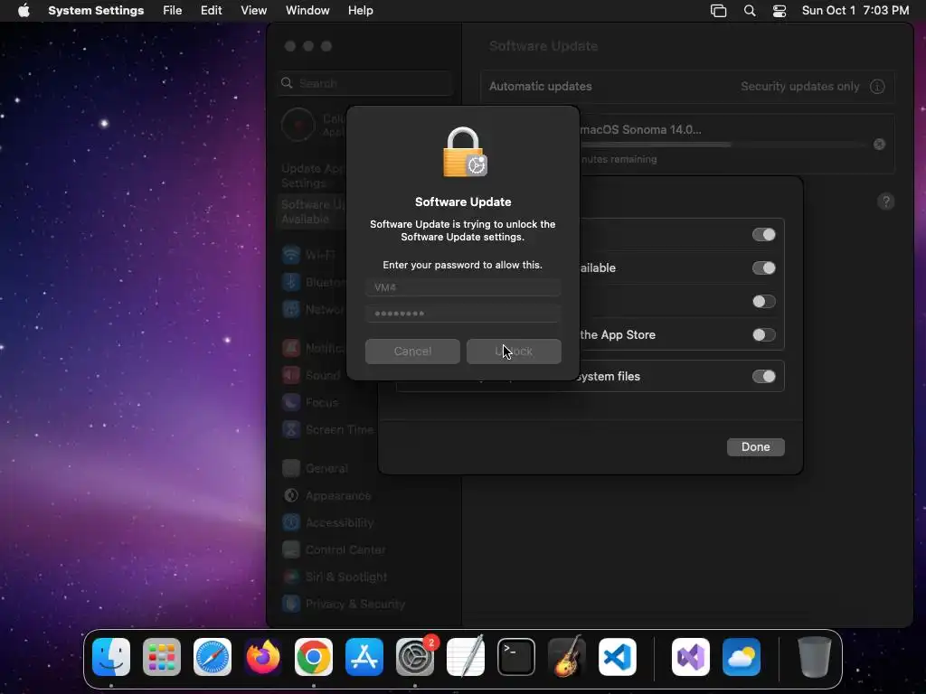Open TextEdit from the Dock
The height and width of the screenshot is (694, 926).
(x=466, y=657)
